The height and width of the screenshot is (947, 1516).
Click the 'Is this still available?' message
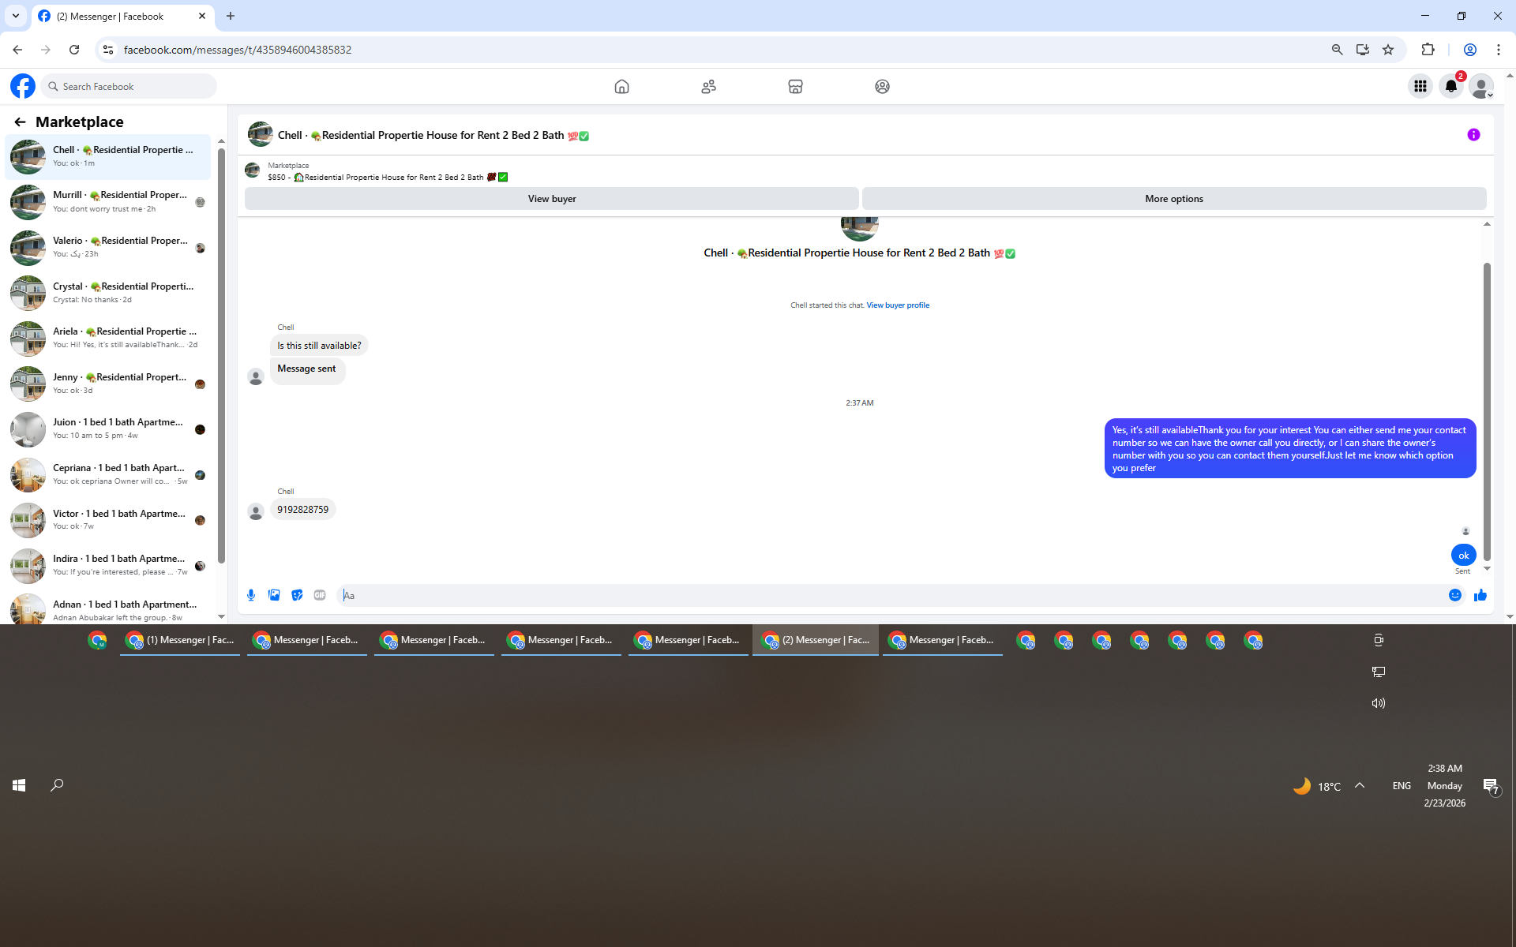[319, 346]
